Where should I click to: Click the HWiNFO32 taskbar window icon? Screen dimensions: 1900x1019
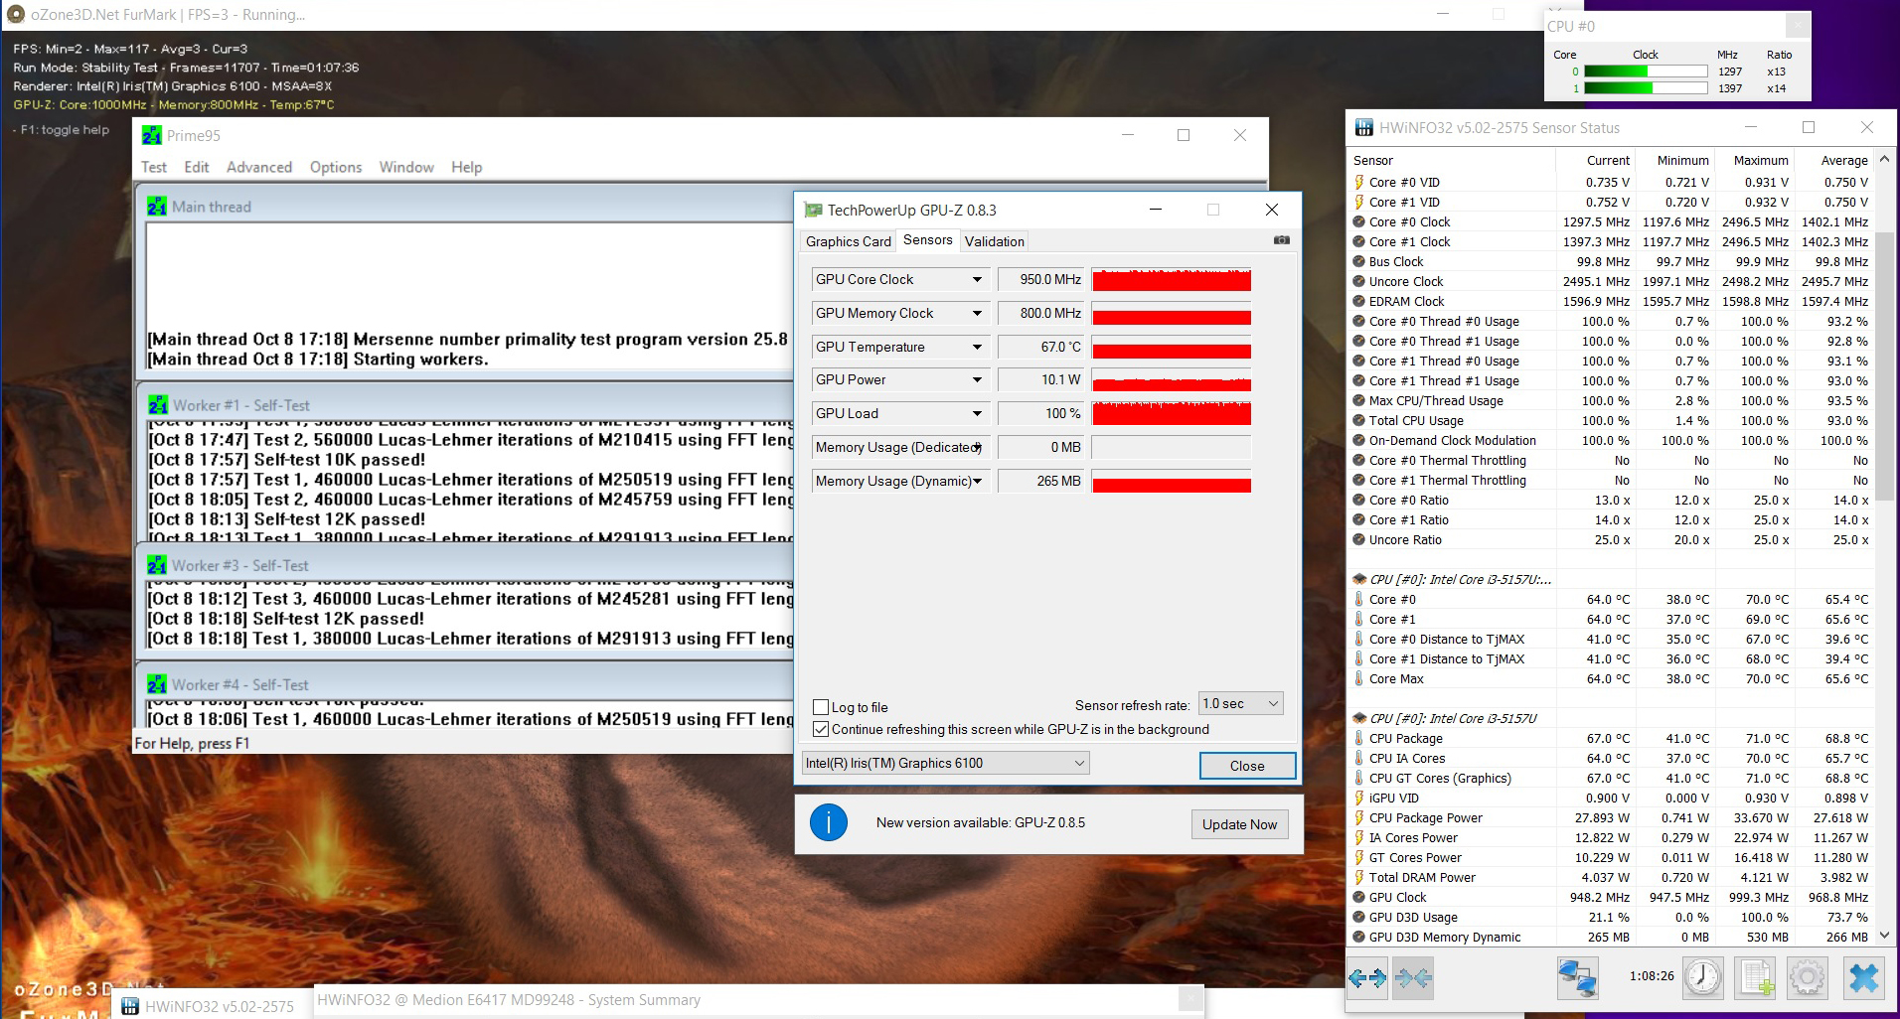click(129, 1006)
